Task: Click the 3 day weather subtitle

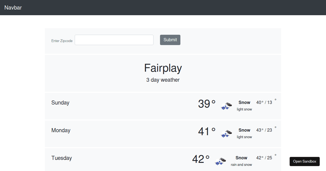Action: (163, 80)
